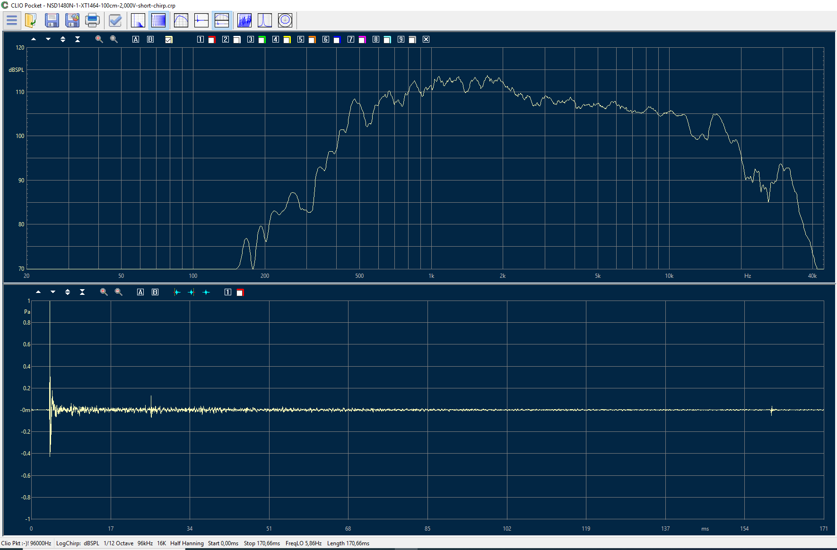Compress frequency graph vertical scale
This screenshot has height=550, width=837.
[x=78, y=39]
